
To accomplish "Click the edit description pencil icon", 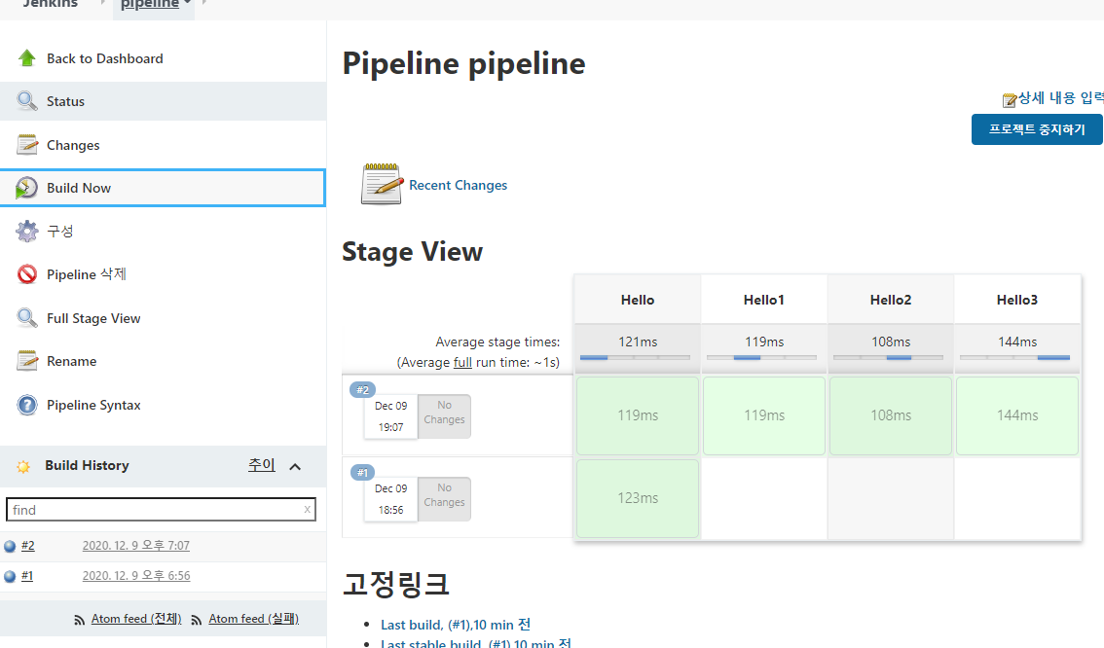I will click(1010, 100).
